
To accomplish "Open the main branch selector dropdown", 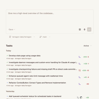I will click(45, 37).
